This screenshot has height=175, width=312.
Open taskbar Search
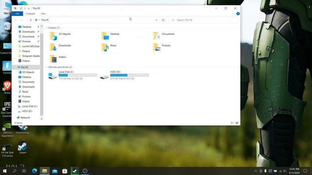click(x=14, y=171)
